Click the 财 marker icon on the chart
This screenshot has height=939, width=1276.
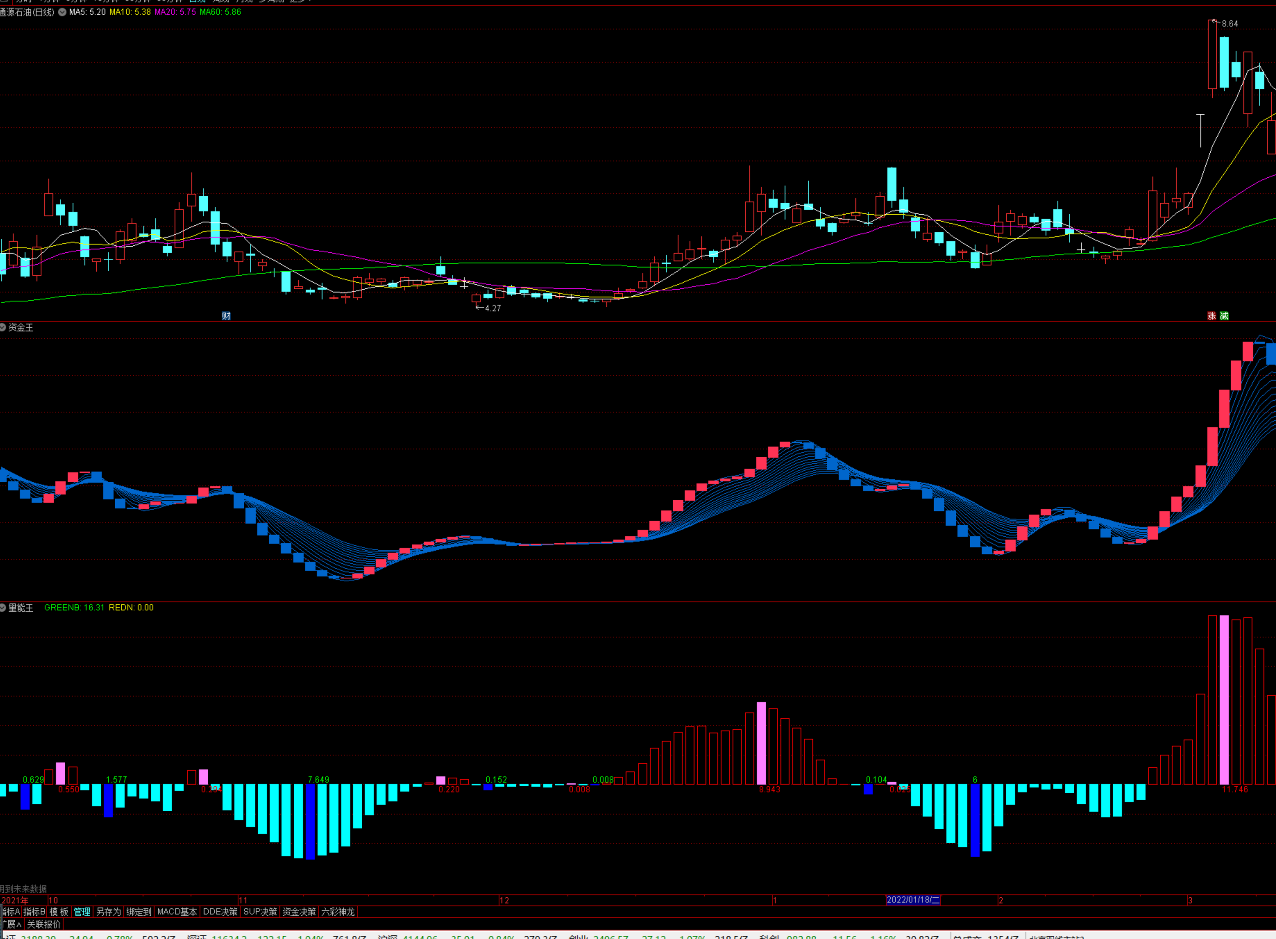pos(226,316)
